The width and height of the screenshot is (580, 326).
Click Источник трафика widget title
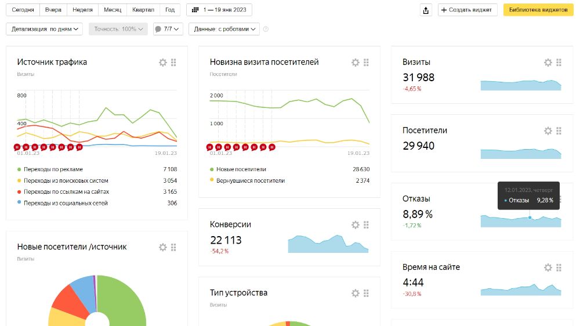[x=52, y=62]
